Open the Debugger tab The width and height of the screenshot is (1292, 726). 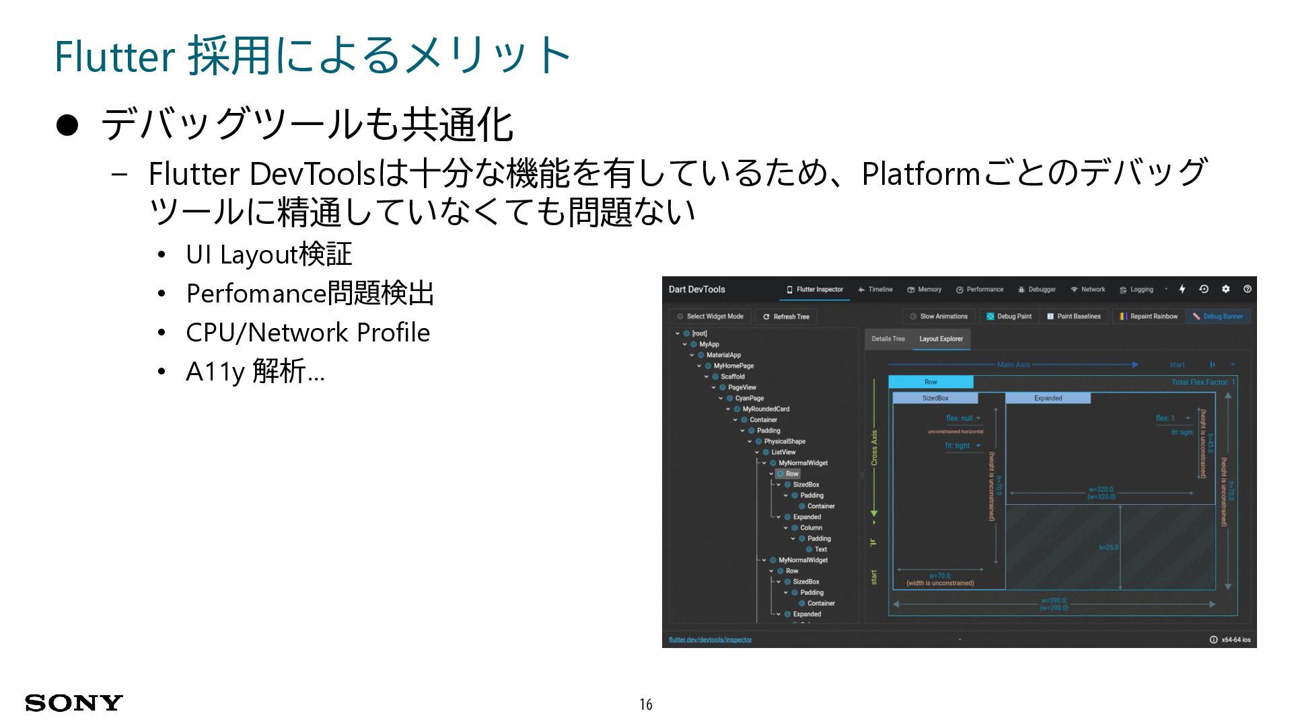pyautogui.click(x=1037, y=290)
